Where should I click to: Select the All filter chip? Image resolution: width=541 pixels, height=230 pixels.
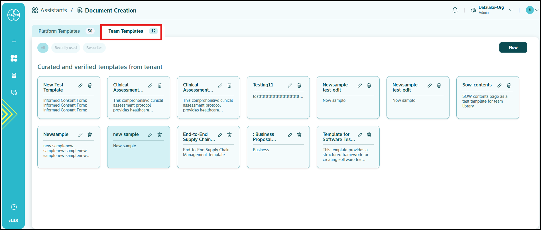click(43, 48)
